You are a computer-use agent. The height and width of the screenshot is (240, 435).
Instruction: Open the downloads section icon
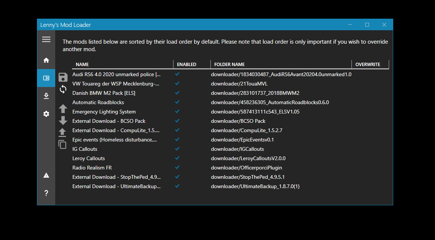46,96
